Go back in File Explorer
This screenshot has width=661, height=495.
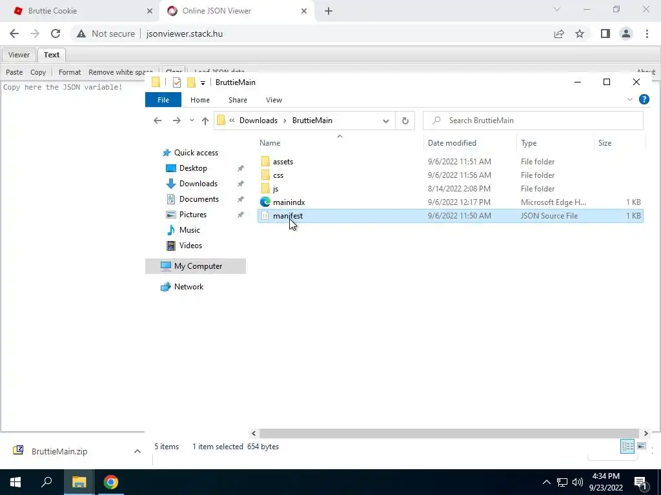(x=158, y=121)
